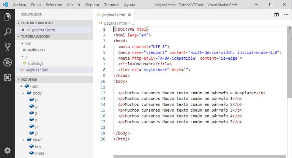Open the Ir menu
The height and width of the screenshot is (158, 292).
pos(79,5)
